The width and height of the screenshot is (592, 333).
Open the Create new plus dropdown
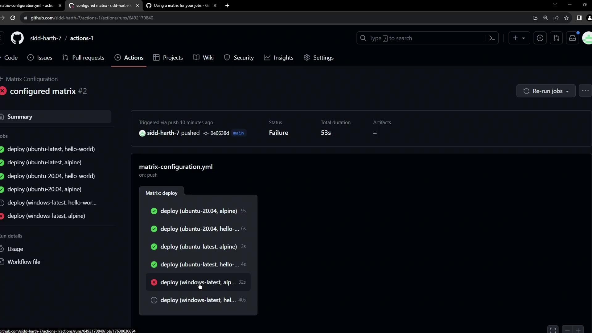click(x=519, y=38)
